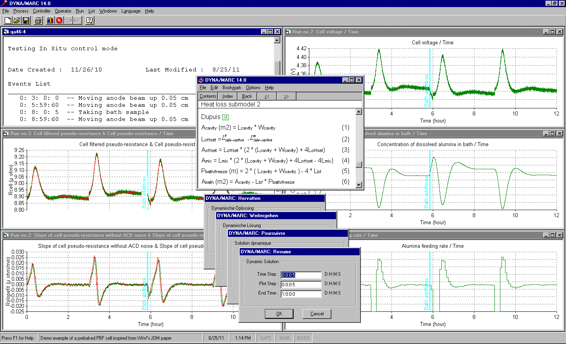Click equation (6) Abath line in help

[x=275, y=182]
